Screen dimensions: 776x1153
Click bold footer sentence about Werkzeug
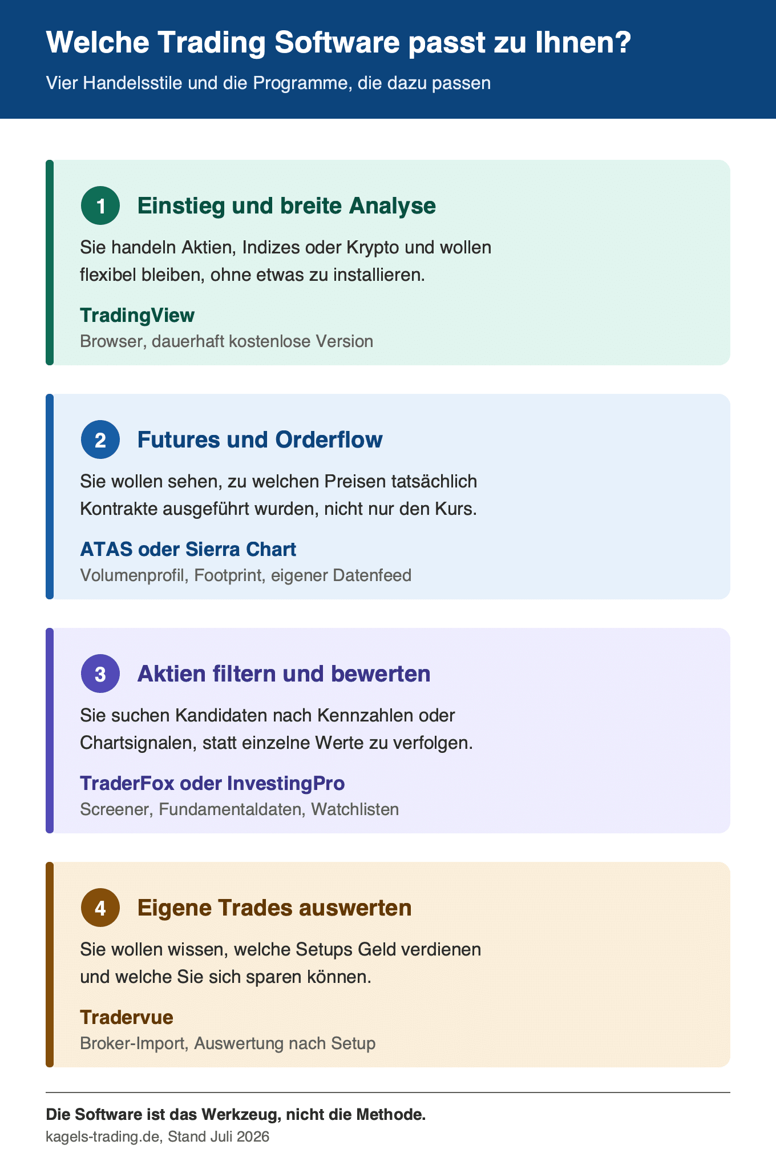click(236, 1114)
